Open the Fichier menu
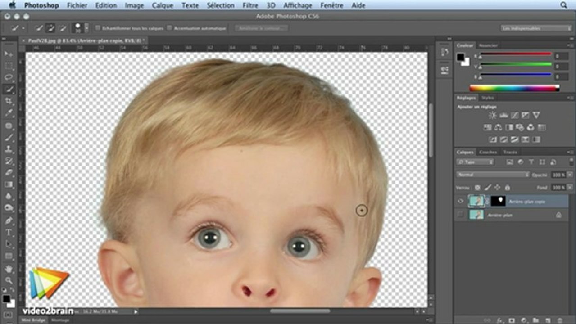 pyautogui.click(x=77, y=5)
